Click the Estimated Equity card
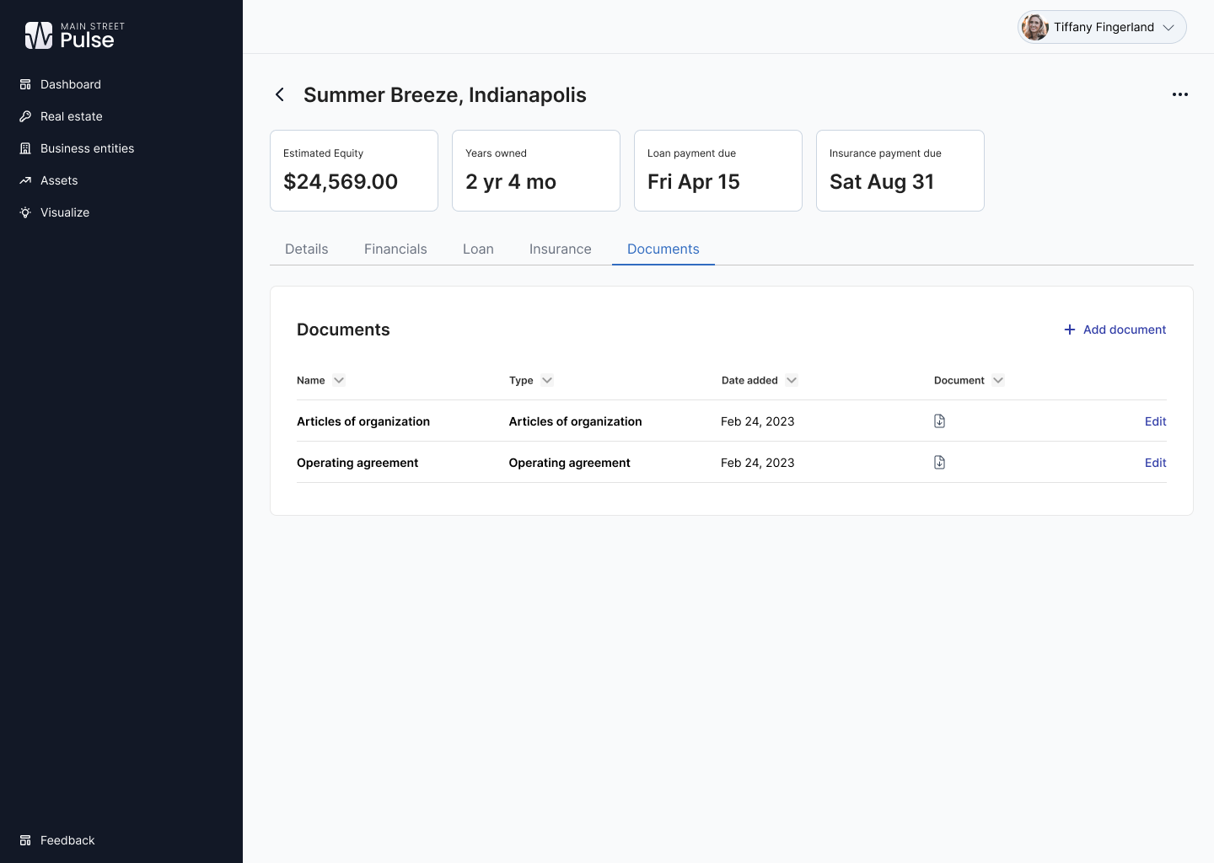 pyautogui.click(x=354, y=170)
